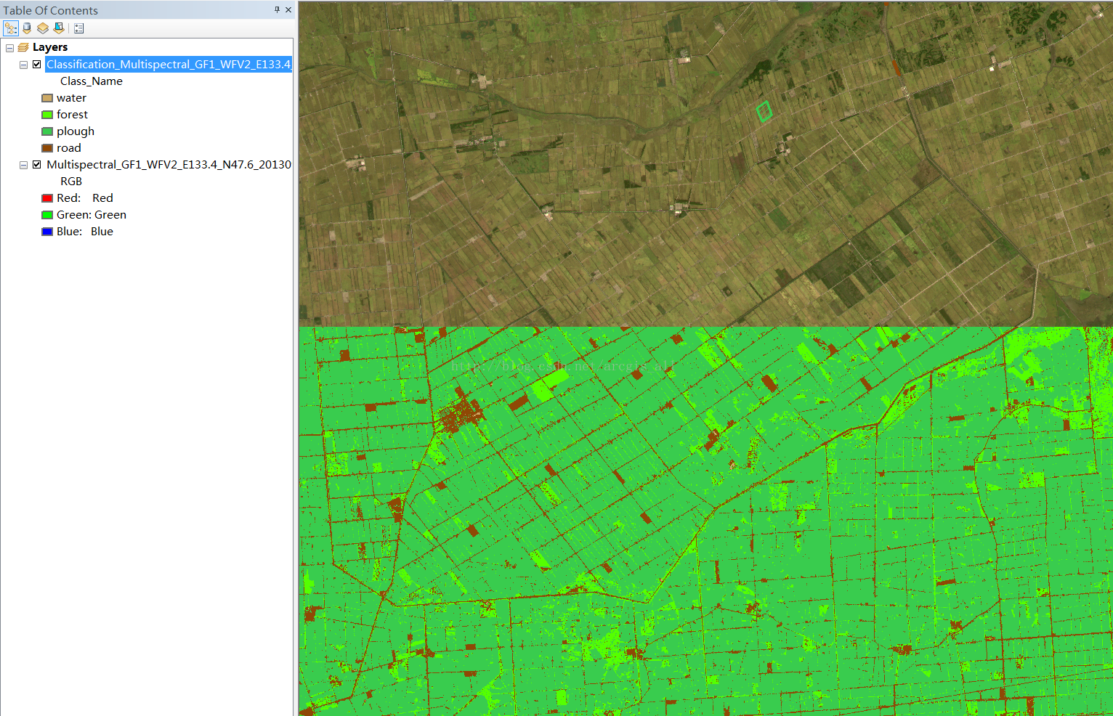Collapse the Classification_Multispectral layer legend
This screenshot has width=1113, height=716.
tap(23, 65)
